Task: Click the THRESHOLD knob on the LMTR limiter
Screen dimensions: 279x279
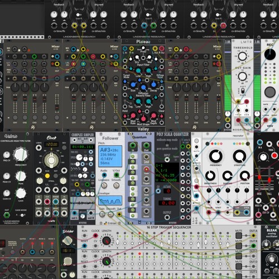Action: point(242,56)
